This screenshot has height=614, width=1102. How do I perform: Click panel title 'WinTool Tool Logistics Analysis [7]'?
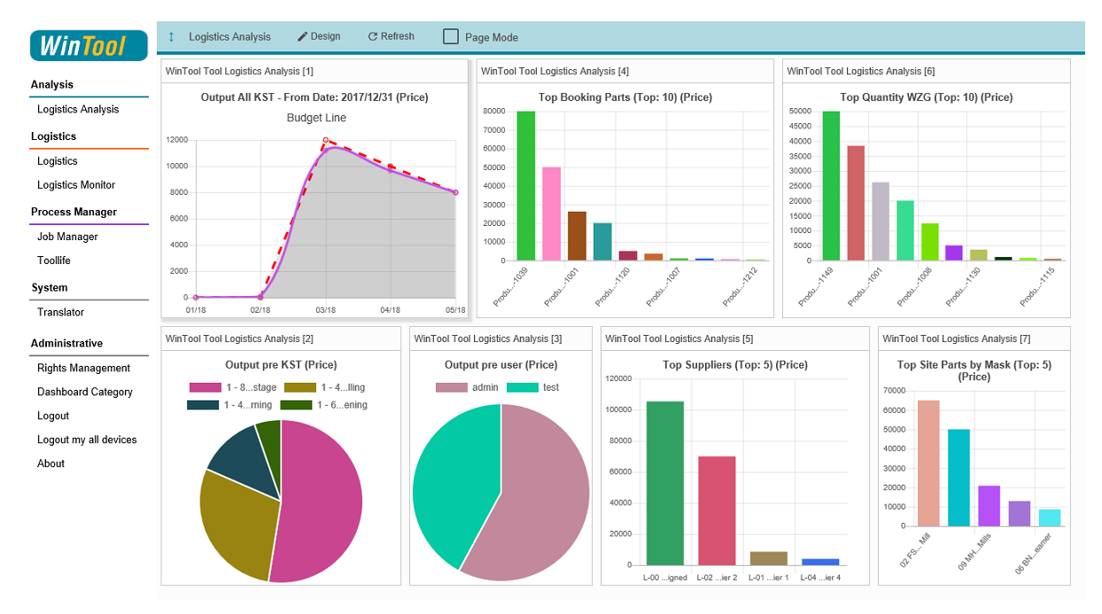coord(957,338)
